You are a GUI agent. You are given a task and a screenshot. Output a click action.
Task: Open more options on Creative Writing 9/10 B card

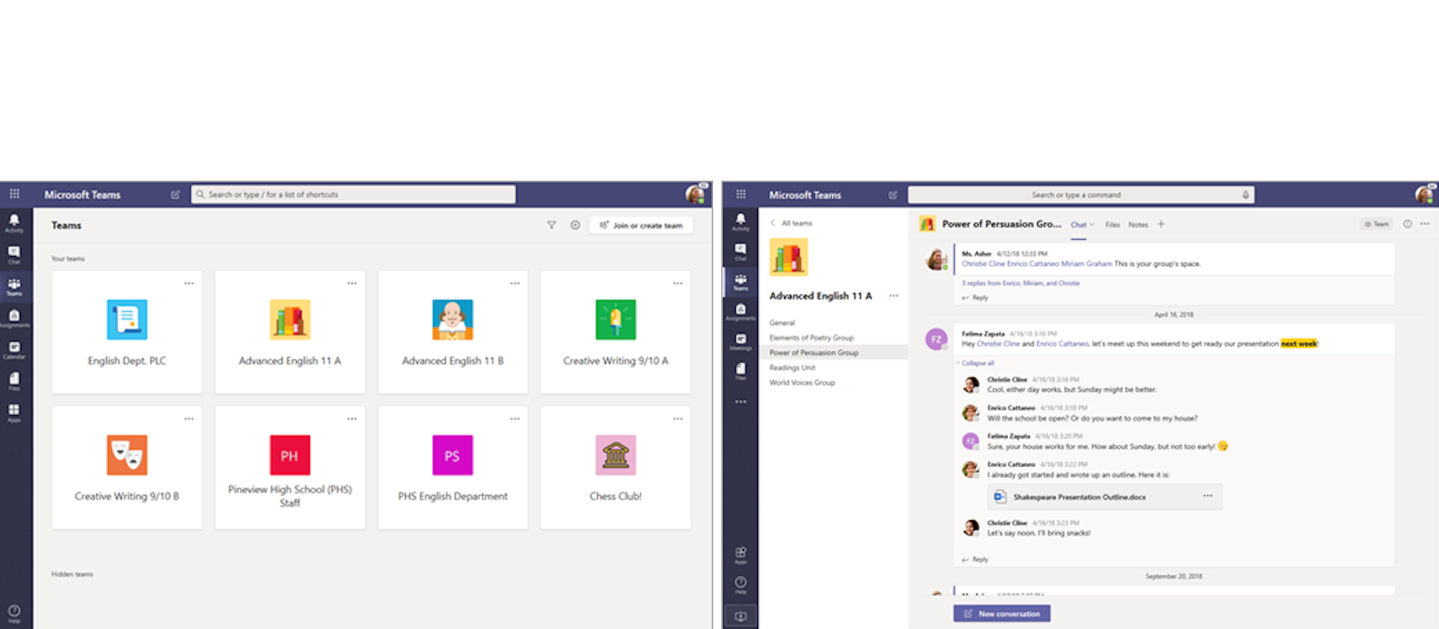[x=189, y=419]
